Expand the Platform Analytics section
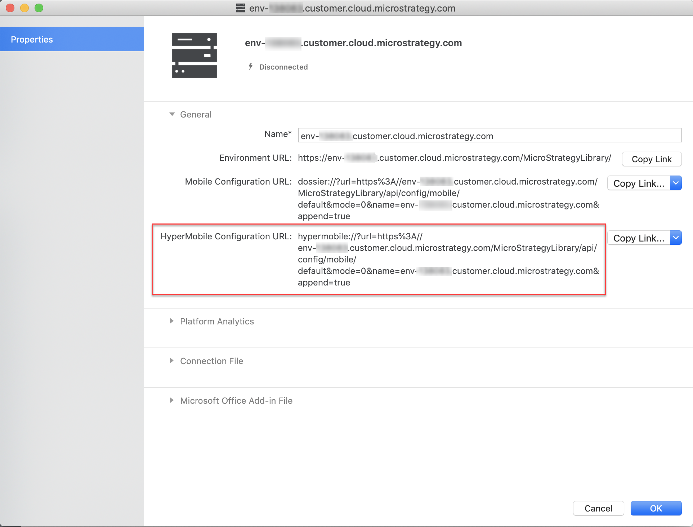693x527 pixels. pyautogui.click(x=172, y=321)
